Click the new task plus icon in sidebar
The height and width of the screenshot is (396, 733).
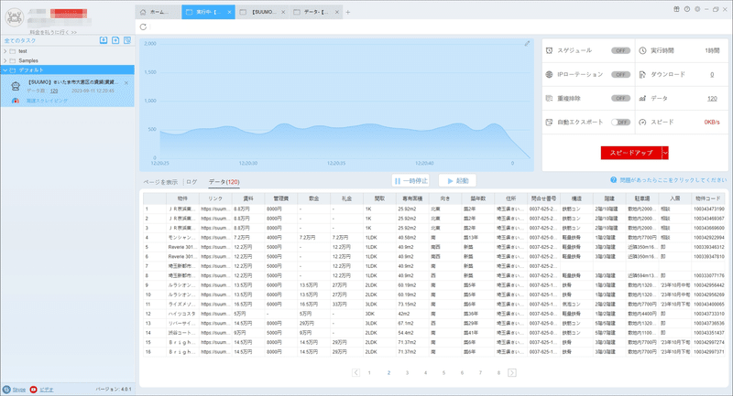[x=115, y=40]
